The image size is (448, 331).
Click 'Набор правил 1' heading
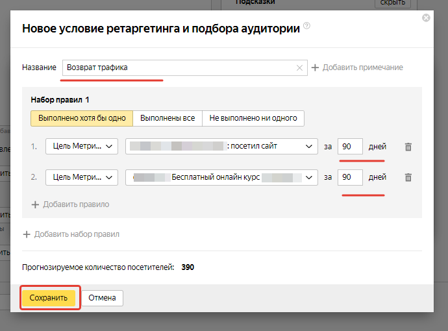click(60, 100)
